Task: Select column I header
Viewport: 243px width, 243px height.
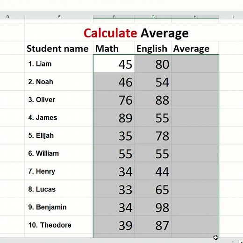Action: [x=231, y=17]
